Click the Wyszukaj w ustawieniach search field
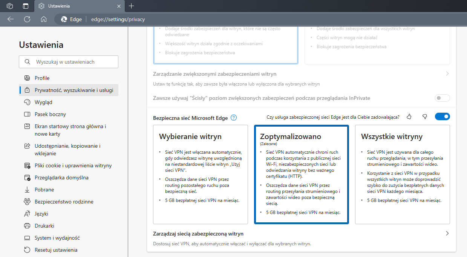Image resolution: width=467 pixels, height=257 pixels. pos(69,62)
